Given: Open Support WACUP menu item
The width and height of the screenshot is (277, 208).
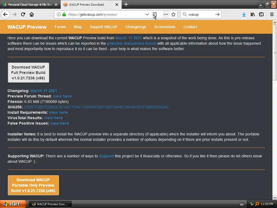Looking at the screenshot, I should point(103,27).
